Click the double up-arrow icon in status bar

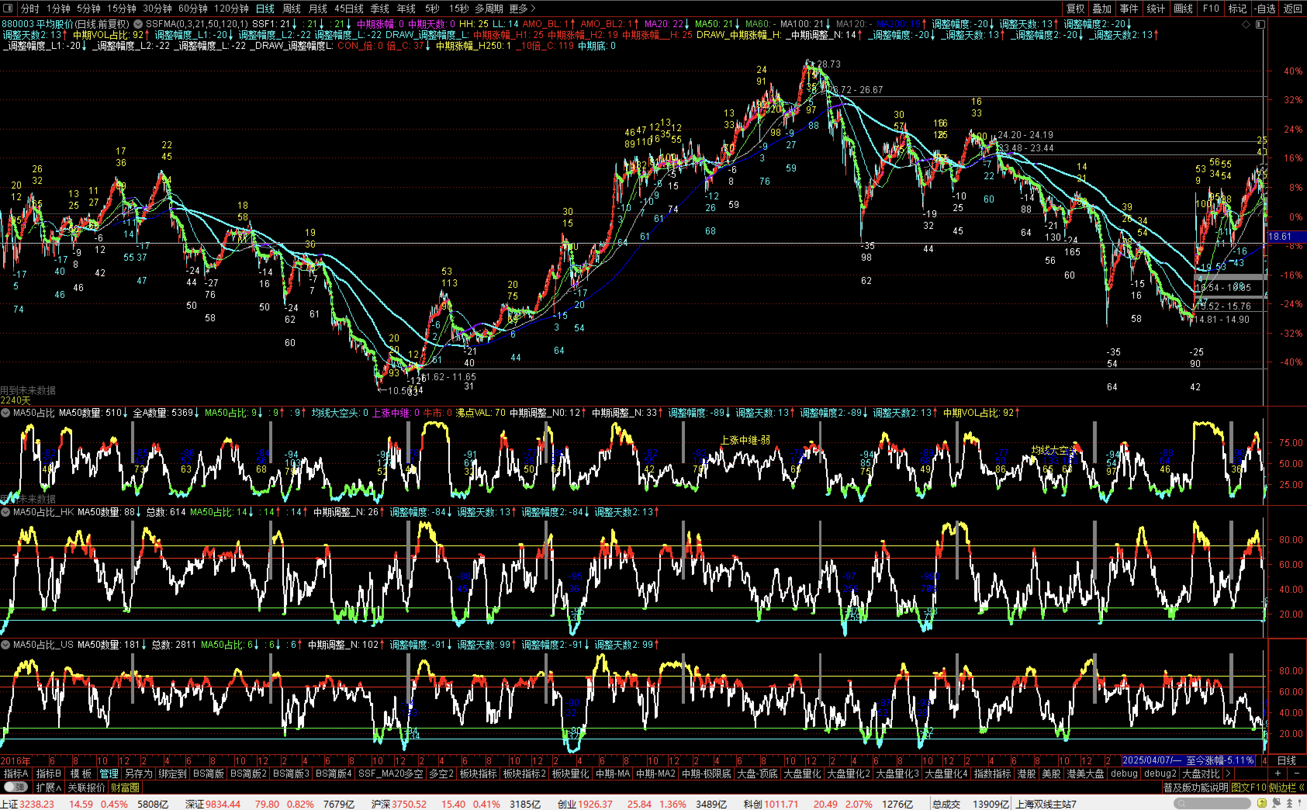pos(1289,803)
